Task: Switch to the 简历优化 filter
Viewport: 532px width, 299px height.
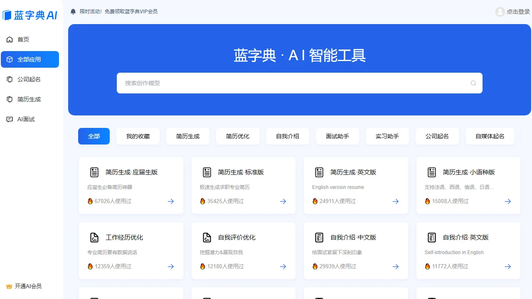Action: (x=237, y=136)
